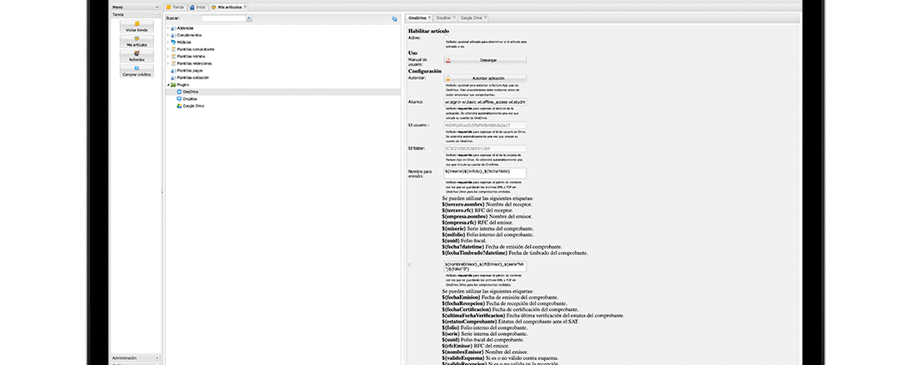
Task: Click the refresh icon in search panel
Action: click(394, 17)
